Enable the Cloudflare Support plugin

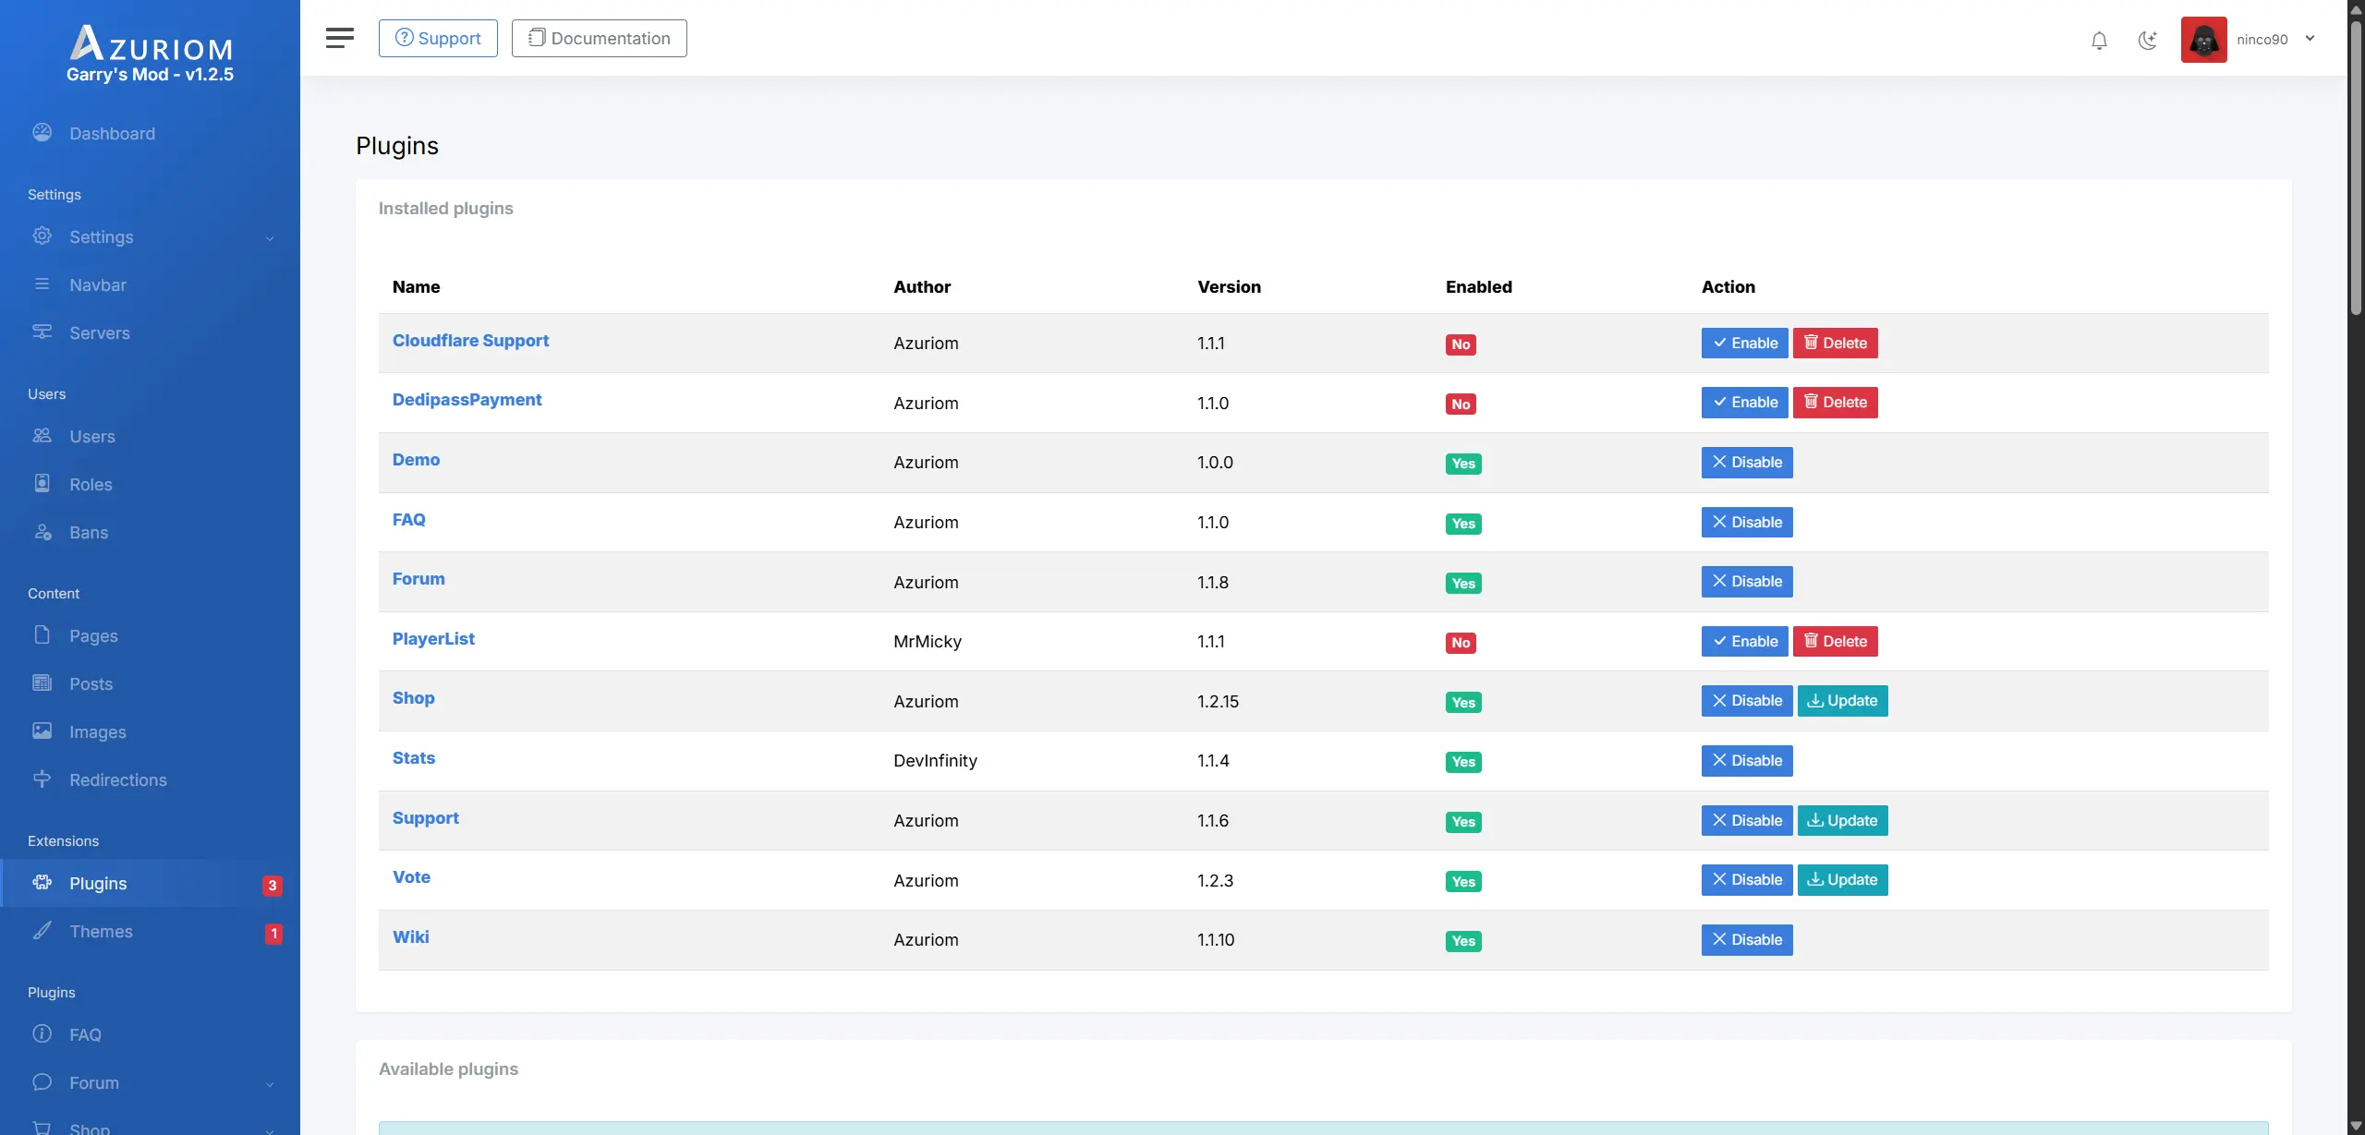click(1744, 343)
